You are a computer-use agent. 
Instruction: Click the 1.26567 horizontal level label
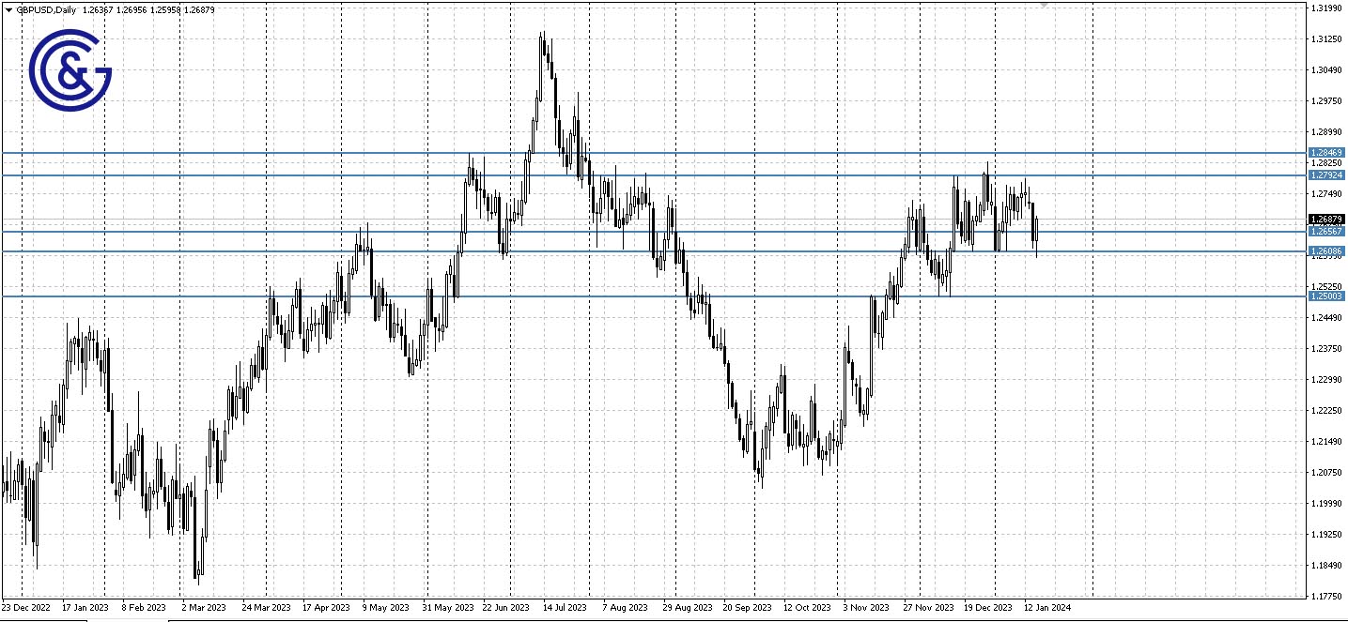click(1326, 231)
